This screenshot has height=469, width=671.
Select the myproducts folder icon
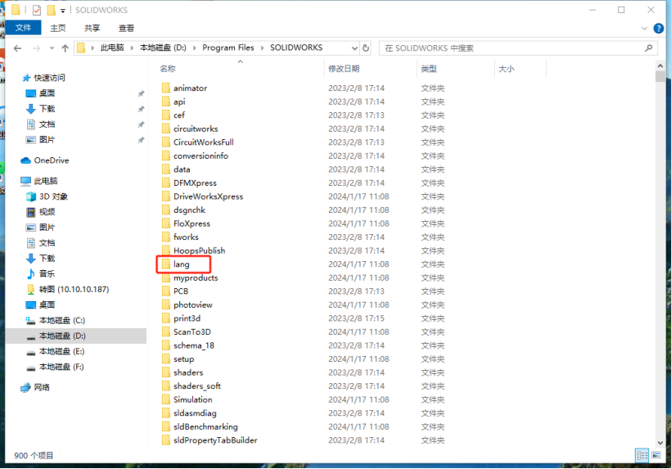tap(166, 277)
